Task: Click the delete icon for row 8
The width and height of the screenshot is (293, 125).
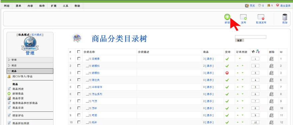Action: [x=271, y=108]
